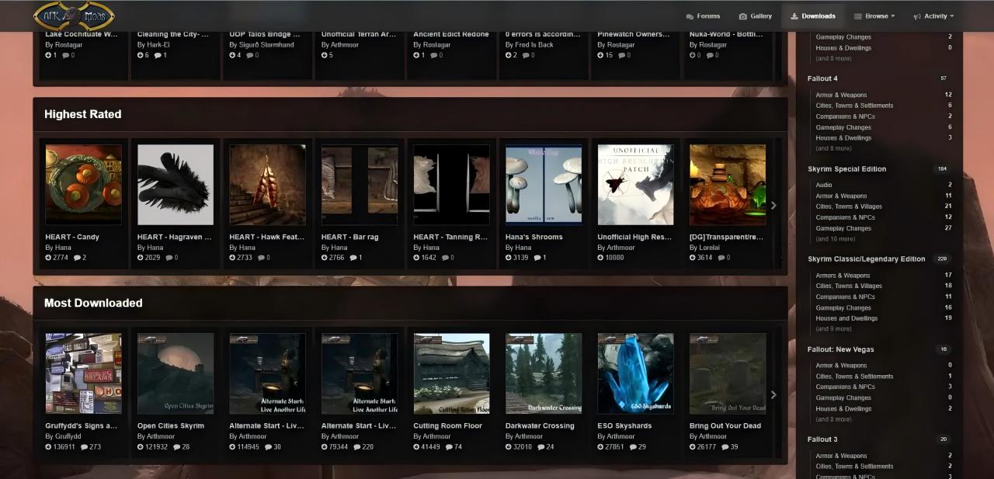
Task: Open the Forums menu item
Action: (x=703, y=16)
